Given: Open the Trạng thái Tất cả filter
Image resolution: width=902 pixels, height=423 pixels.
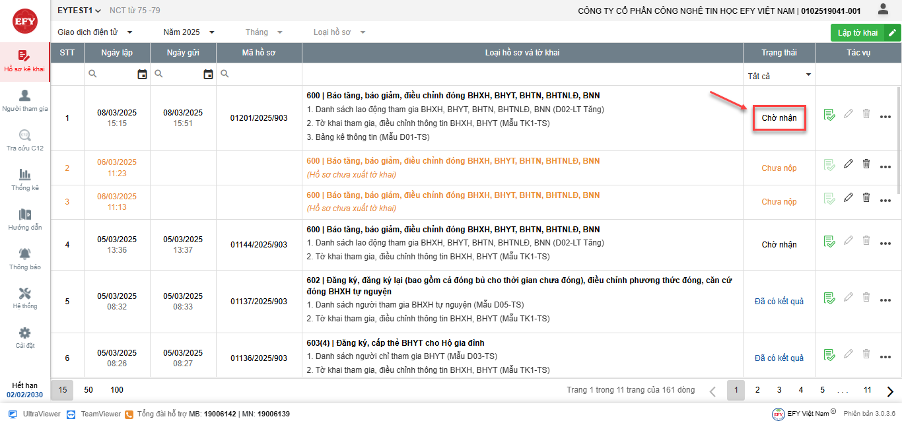Looking at the screenshot, I should pos(779,75).
